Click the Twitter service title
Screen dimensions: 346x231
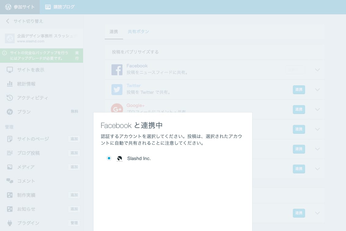pyautogui.click(x=133, y=86)
